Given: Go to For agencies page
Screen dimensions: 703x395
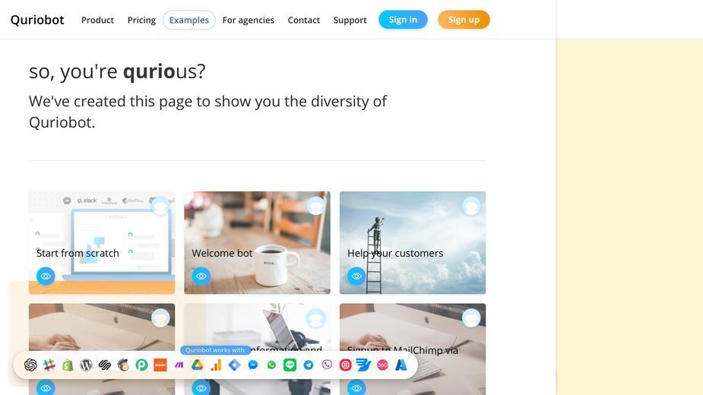Looking at the screenshot, I should point(249,21).
